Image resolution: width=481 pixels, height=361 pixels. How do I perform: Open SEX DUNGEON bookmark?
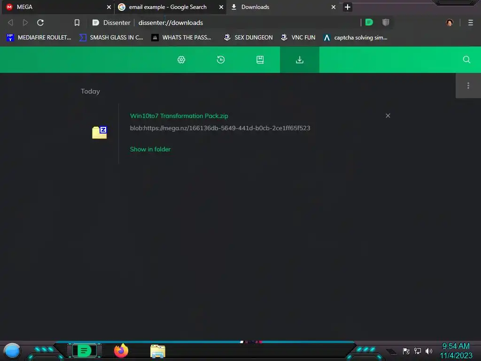tap(248, 38)
